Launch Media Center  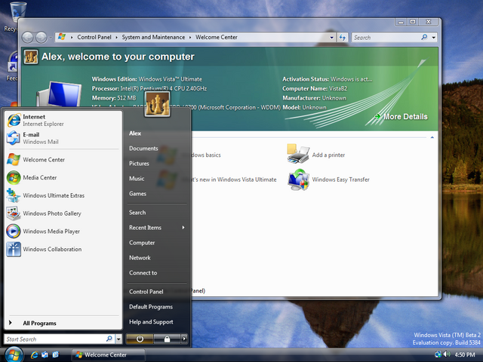(63, 178)
